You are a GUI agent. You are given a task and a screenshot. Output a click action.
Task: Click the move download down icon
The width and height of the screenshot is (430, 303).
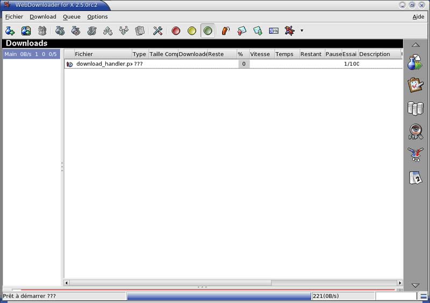[124, 31]
